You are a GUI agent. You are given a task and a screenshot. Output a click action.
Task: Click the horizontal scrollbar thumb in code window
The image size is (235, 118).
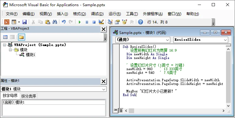132,111
